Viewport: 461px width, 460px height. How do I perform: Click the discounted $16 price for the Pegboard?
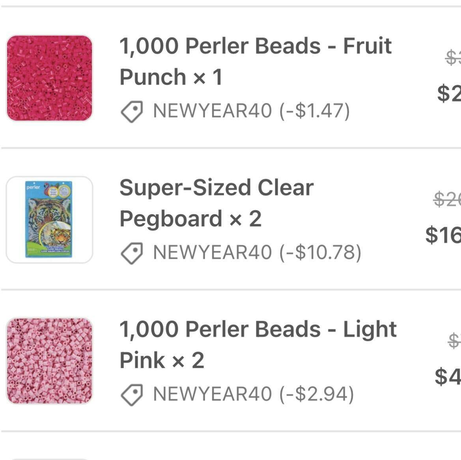tap(443, 235)
